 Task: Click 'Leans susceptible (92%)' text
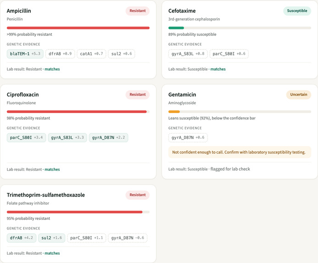[x=189, y=118]
